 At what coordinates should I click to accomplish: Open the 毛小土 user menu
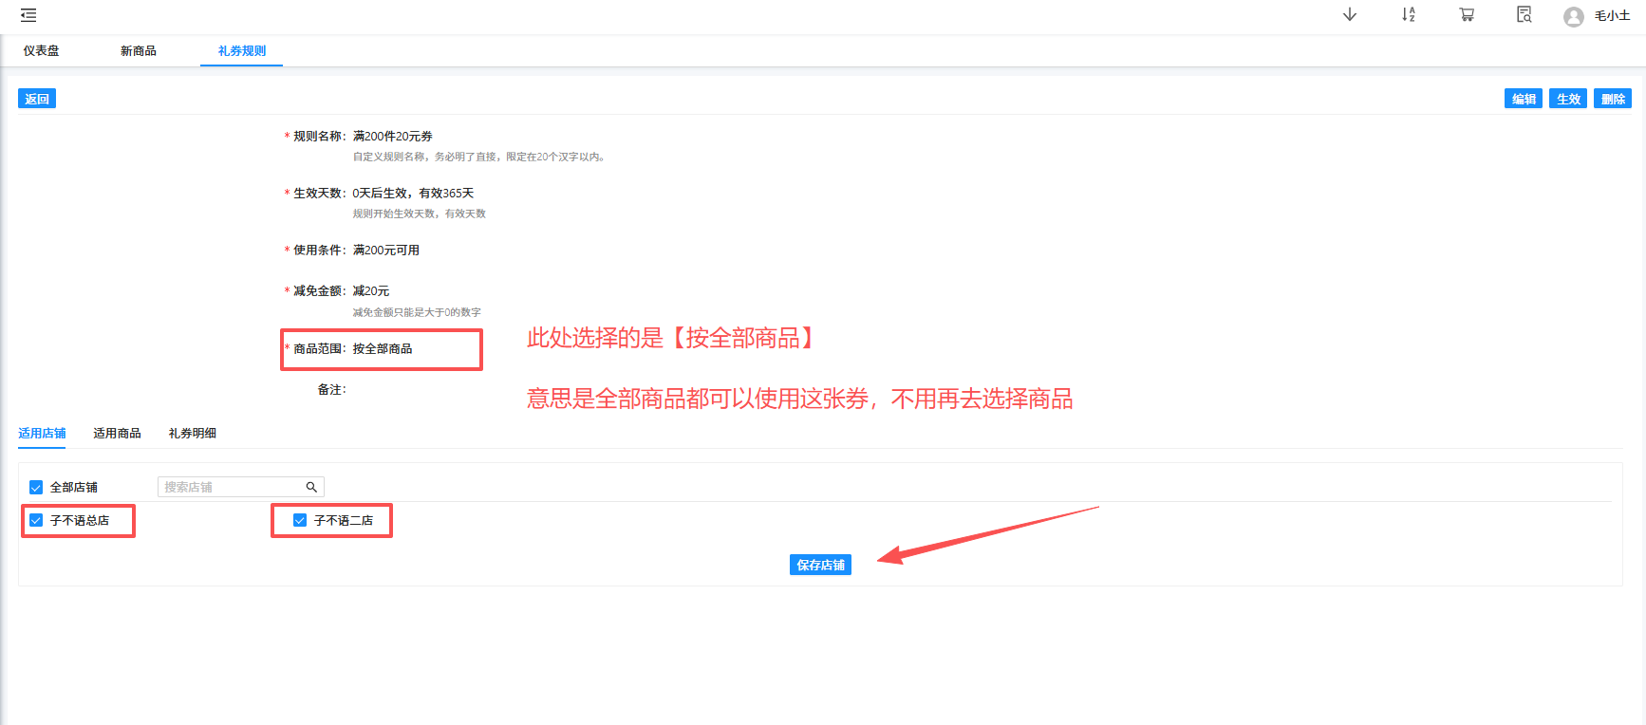(x=1612, y=16)
